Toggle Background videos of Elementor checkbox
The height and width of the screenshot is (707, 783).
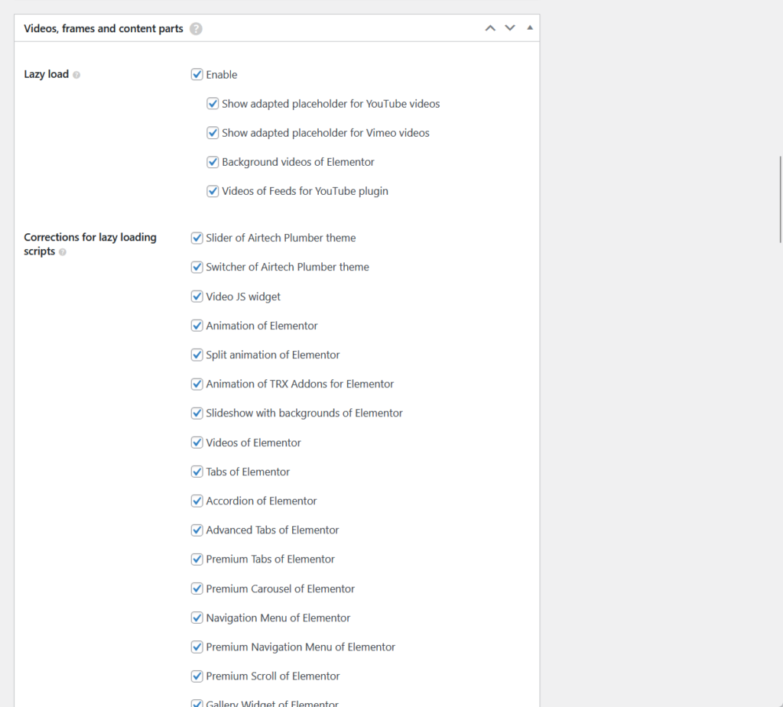coord(213,162)
